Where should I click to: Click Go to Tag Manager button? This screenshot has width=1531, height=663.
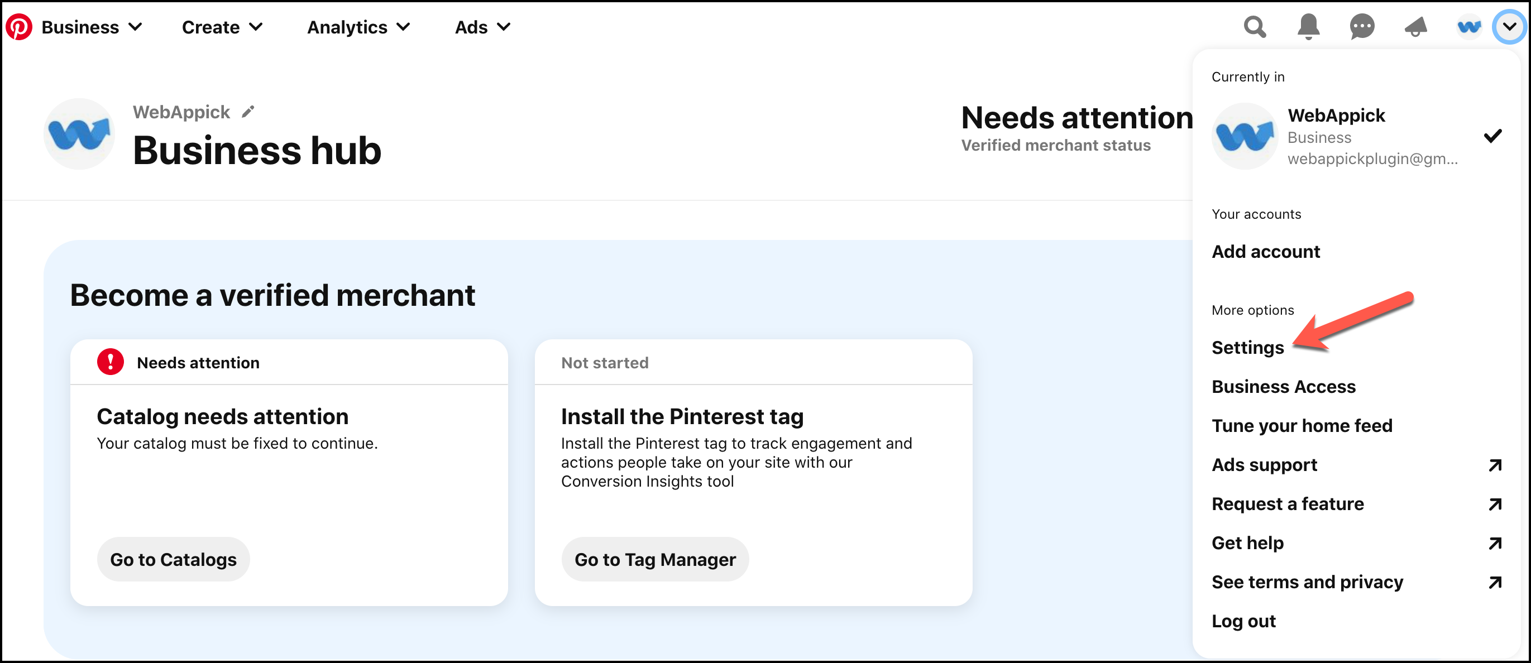click(655, 559)
